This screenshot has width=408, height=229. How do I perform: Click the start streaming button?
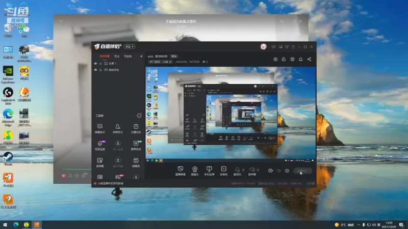302,171
